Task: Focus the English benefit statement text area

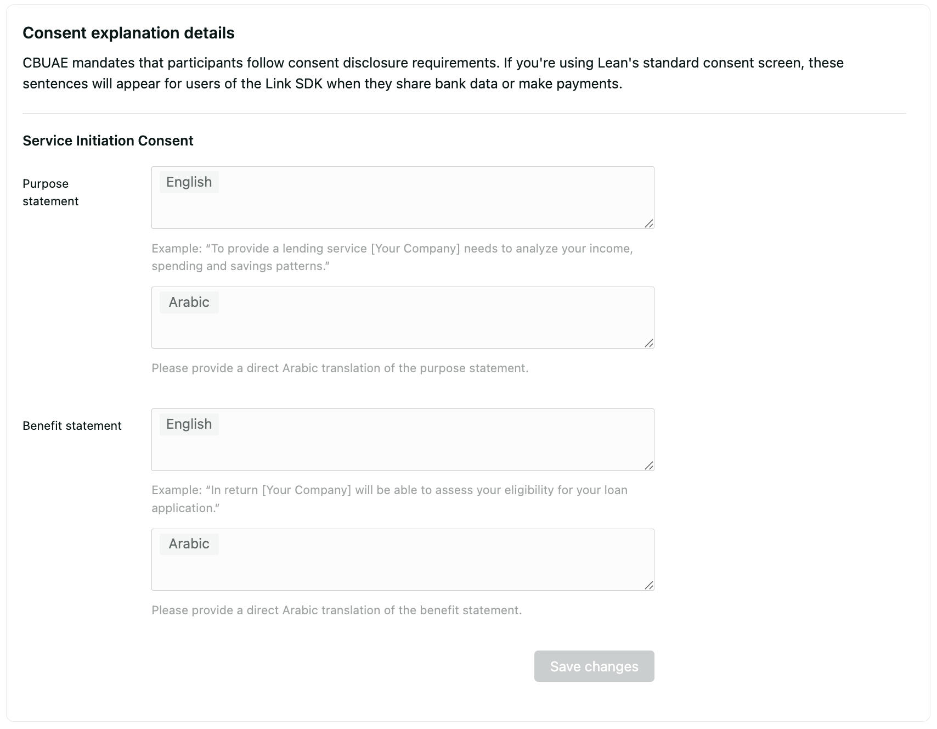Action: (403, 448)
